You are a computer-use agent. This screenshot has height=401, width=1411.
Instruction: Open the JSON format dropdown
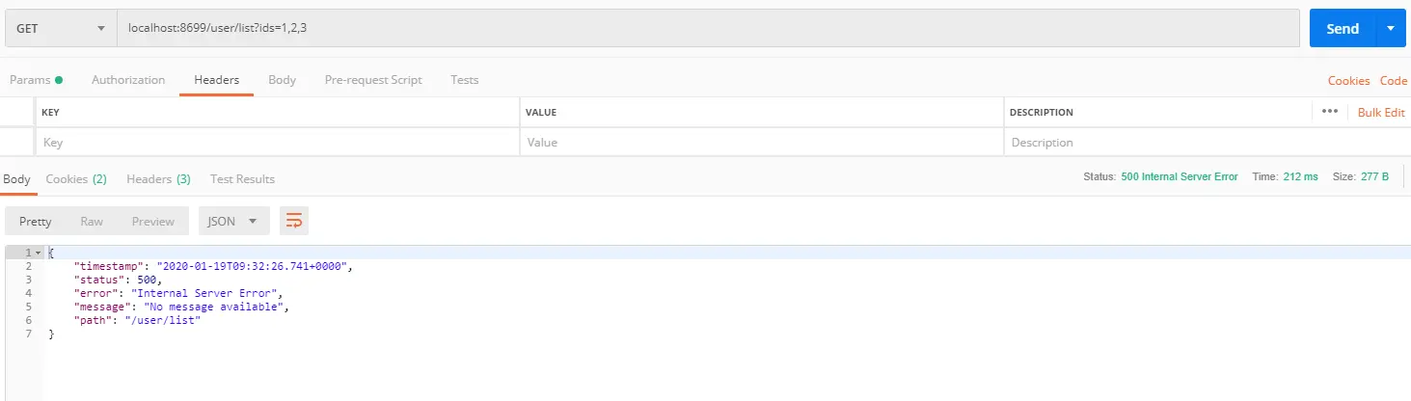(x=234, y=222)
